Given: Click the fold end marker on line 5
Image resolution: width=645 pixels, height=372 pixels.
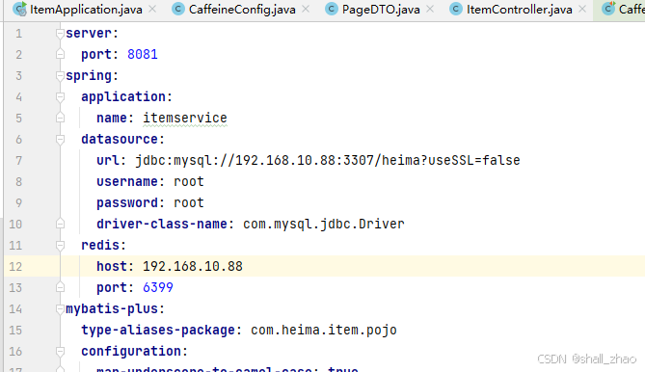Looking at the screenshot, I should tap(60, 118).
